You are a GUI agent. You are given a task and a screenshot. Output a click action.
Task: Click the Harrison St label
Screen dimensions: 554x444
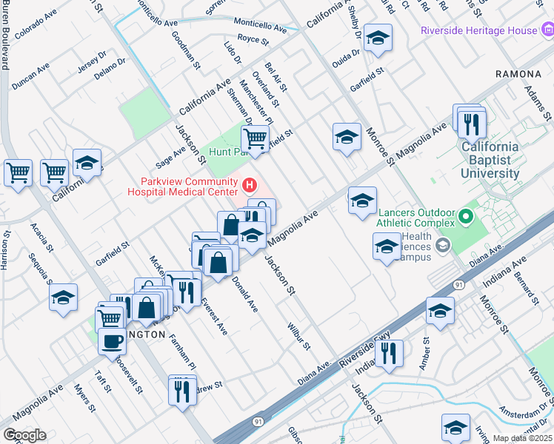coord(4,250)
